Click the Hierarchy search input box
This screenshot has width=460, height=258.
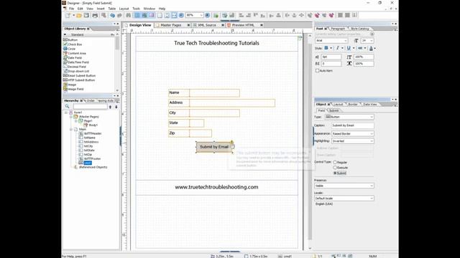[x=91, y=107]
